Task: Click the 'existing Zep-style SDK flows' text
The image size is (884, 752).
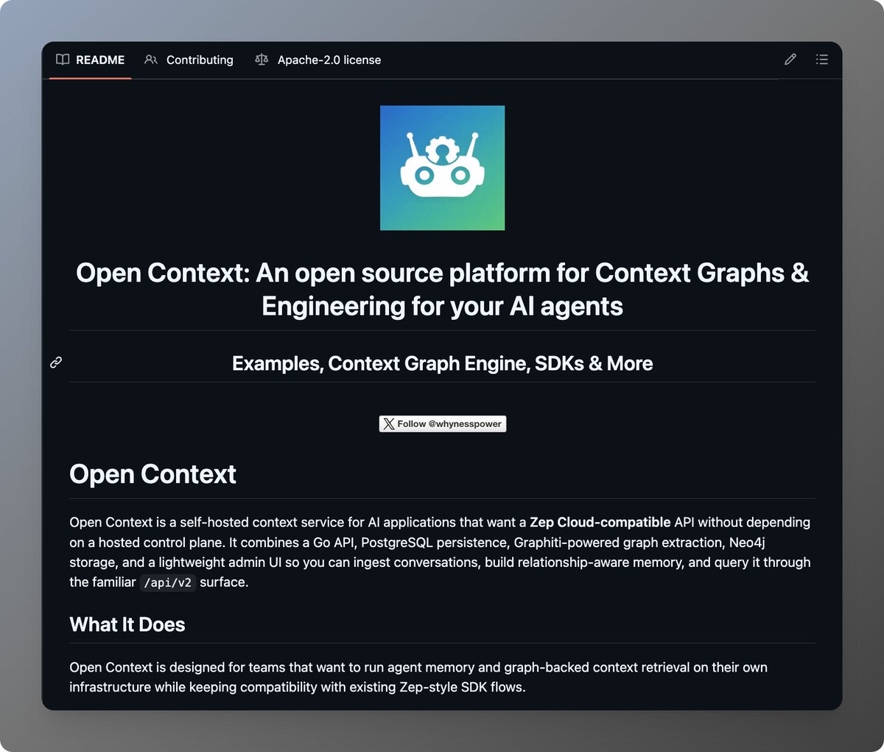Action: (x=439, y=687)
